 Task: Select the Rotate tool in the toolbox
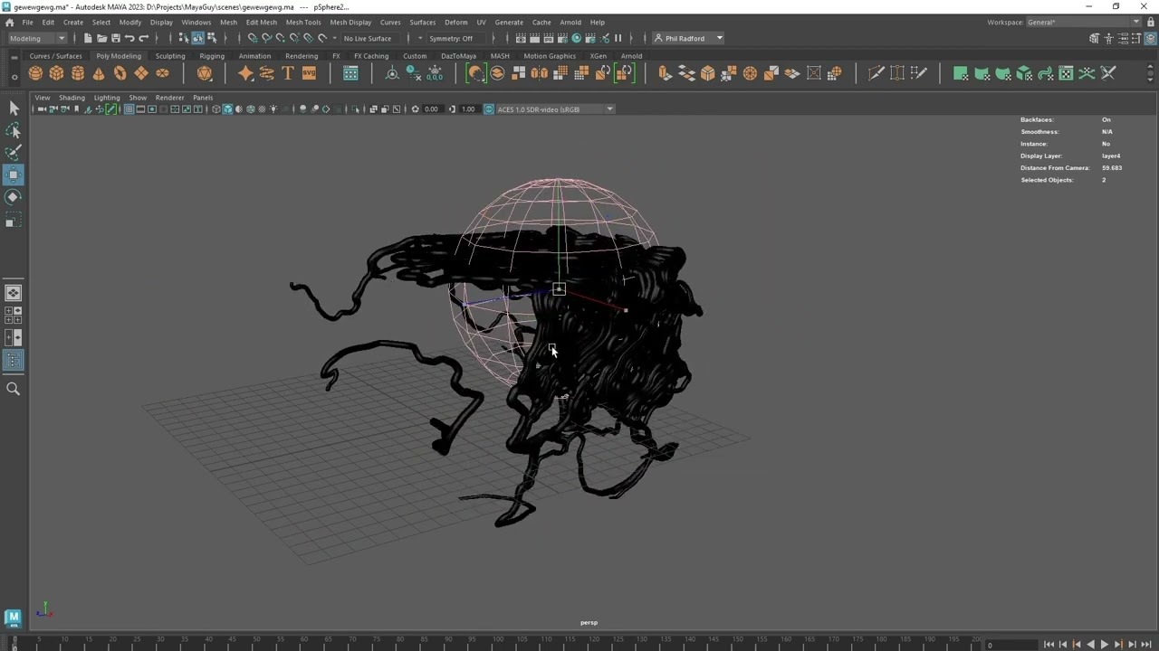pos(13,197)
